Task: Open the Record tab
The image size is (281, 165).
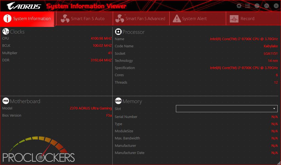Action: 253,19
